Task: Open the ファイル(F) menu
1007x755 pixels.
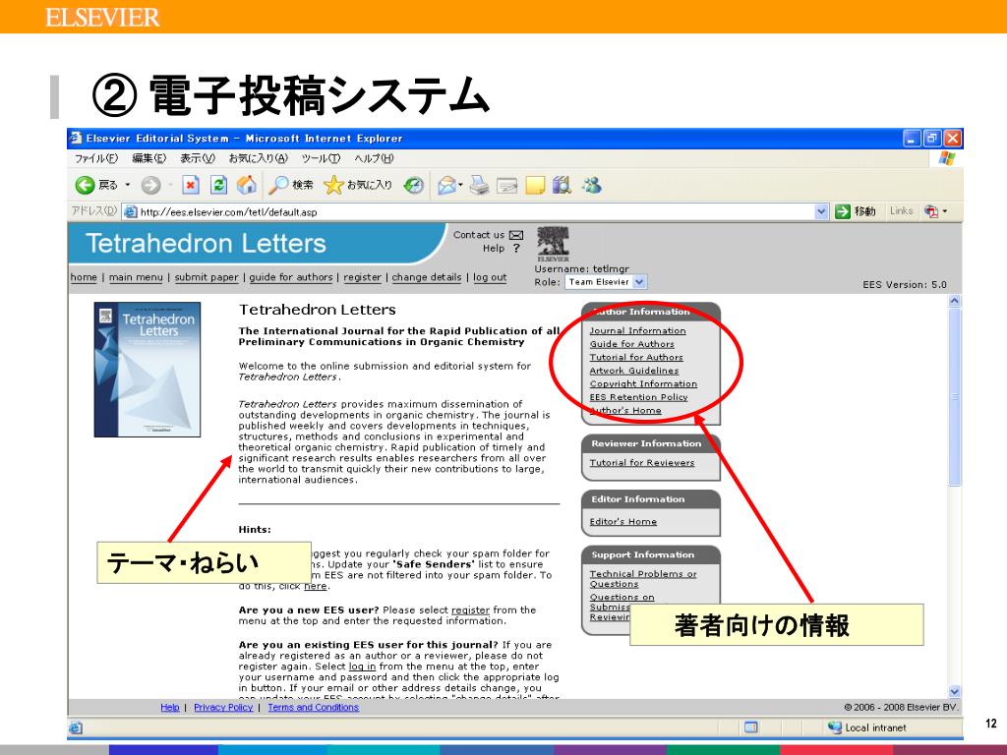Action: pos(95,158)
